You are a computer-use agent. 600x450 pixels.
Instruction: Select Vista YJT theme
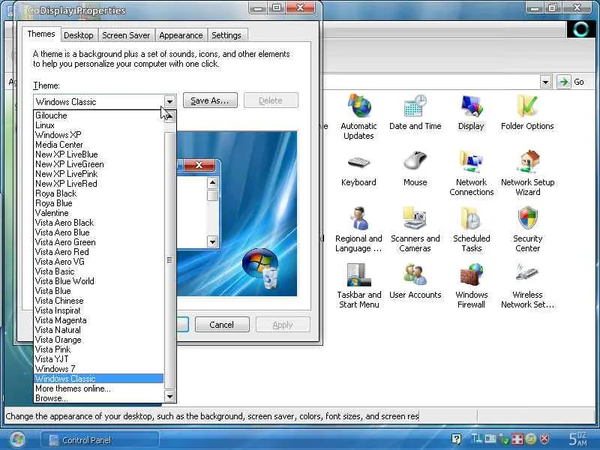click(x=99, y=359)
